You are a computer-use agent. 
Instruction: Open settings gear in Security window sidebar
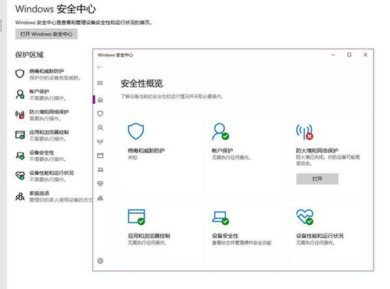coord(100,261)
